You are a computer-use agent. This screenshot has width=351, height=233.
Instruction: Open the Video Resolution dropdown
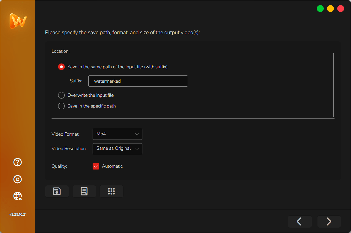pyautogui.click(x=117, y=149)
